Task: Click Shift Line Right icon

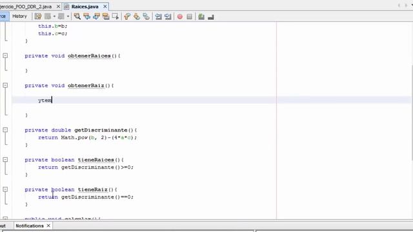Action: coord(168,17)
